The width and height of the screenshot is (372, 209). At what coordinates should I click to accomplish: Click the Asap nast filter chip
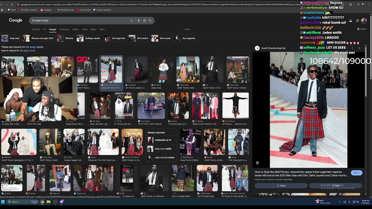11,38
